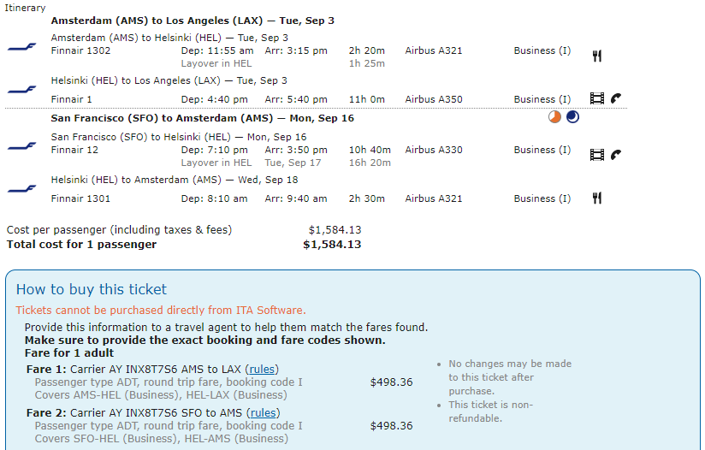705x450 pixels.
Task: Open rules link for Fare 2
Action: pyautogui.click(x=263, y=412)
